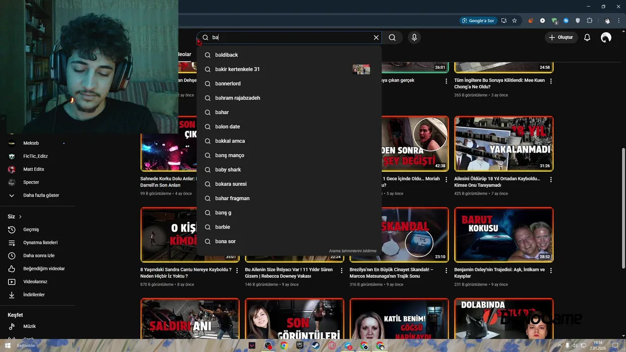
Task: Pick the suggestion bahram rajabzadeh
Action: (289, 98)
